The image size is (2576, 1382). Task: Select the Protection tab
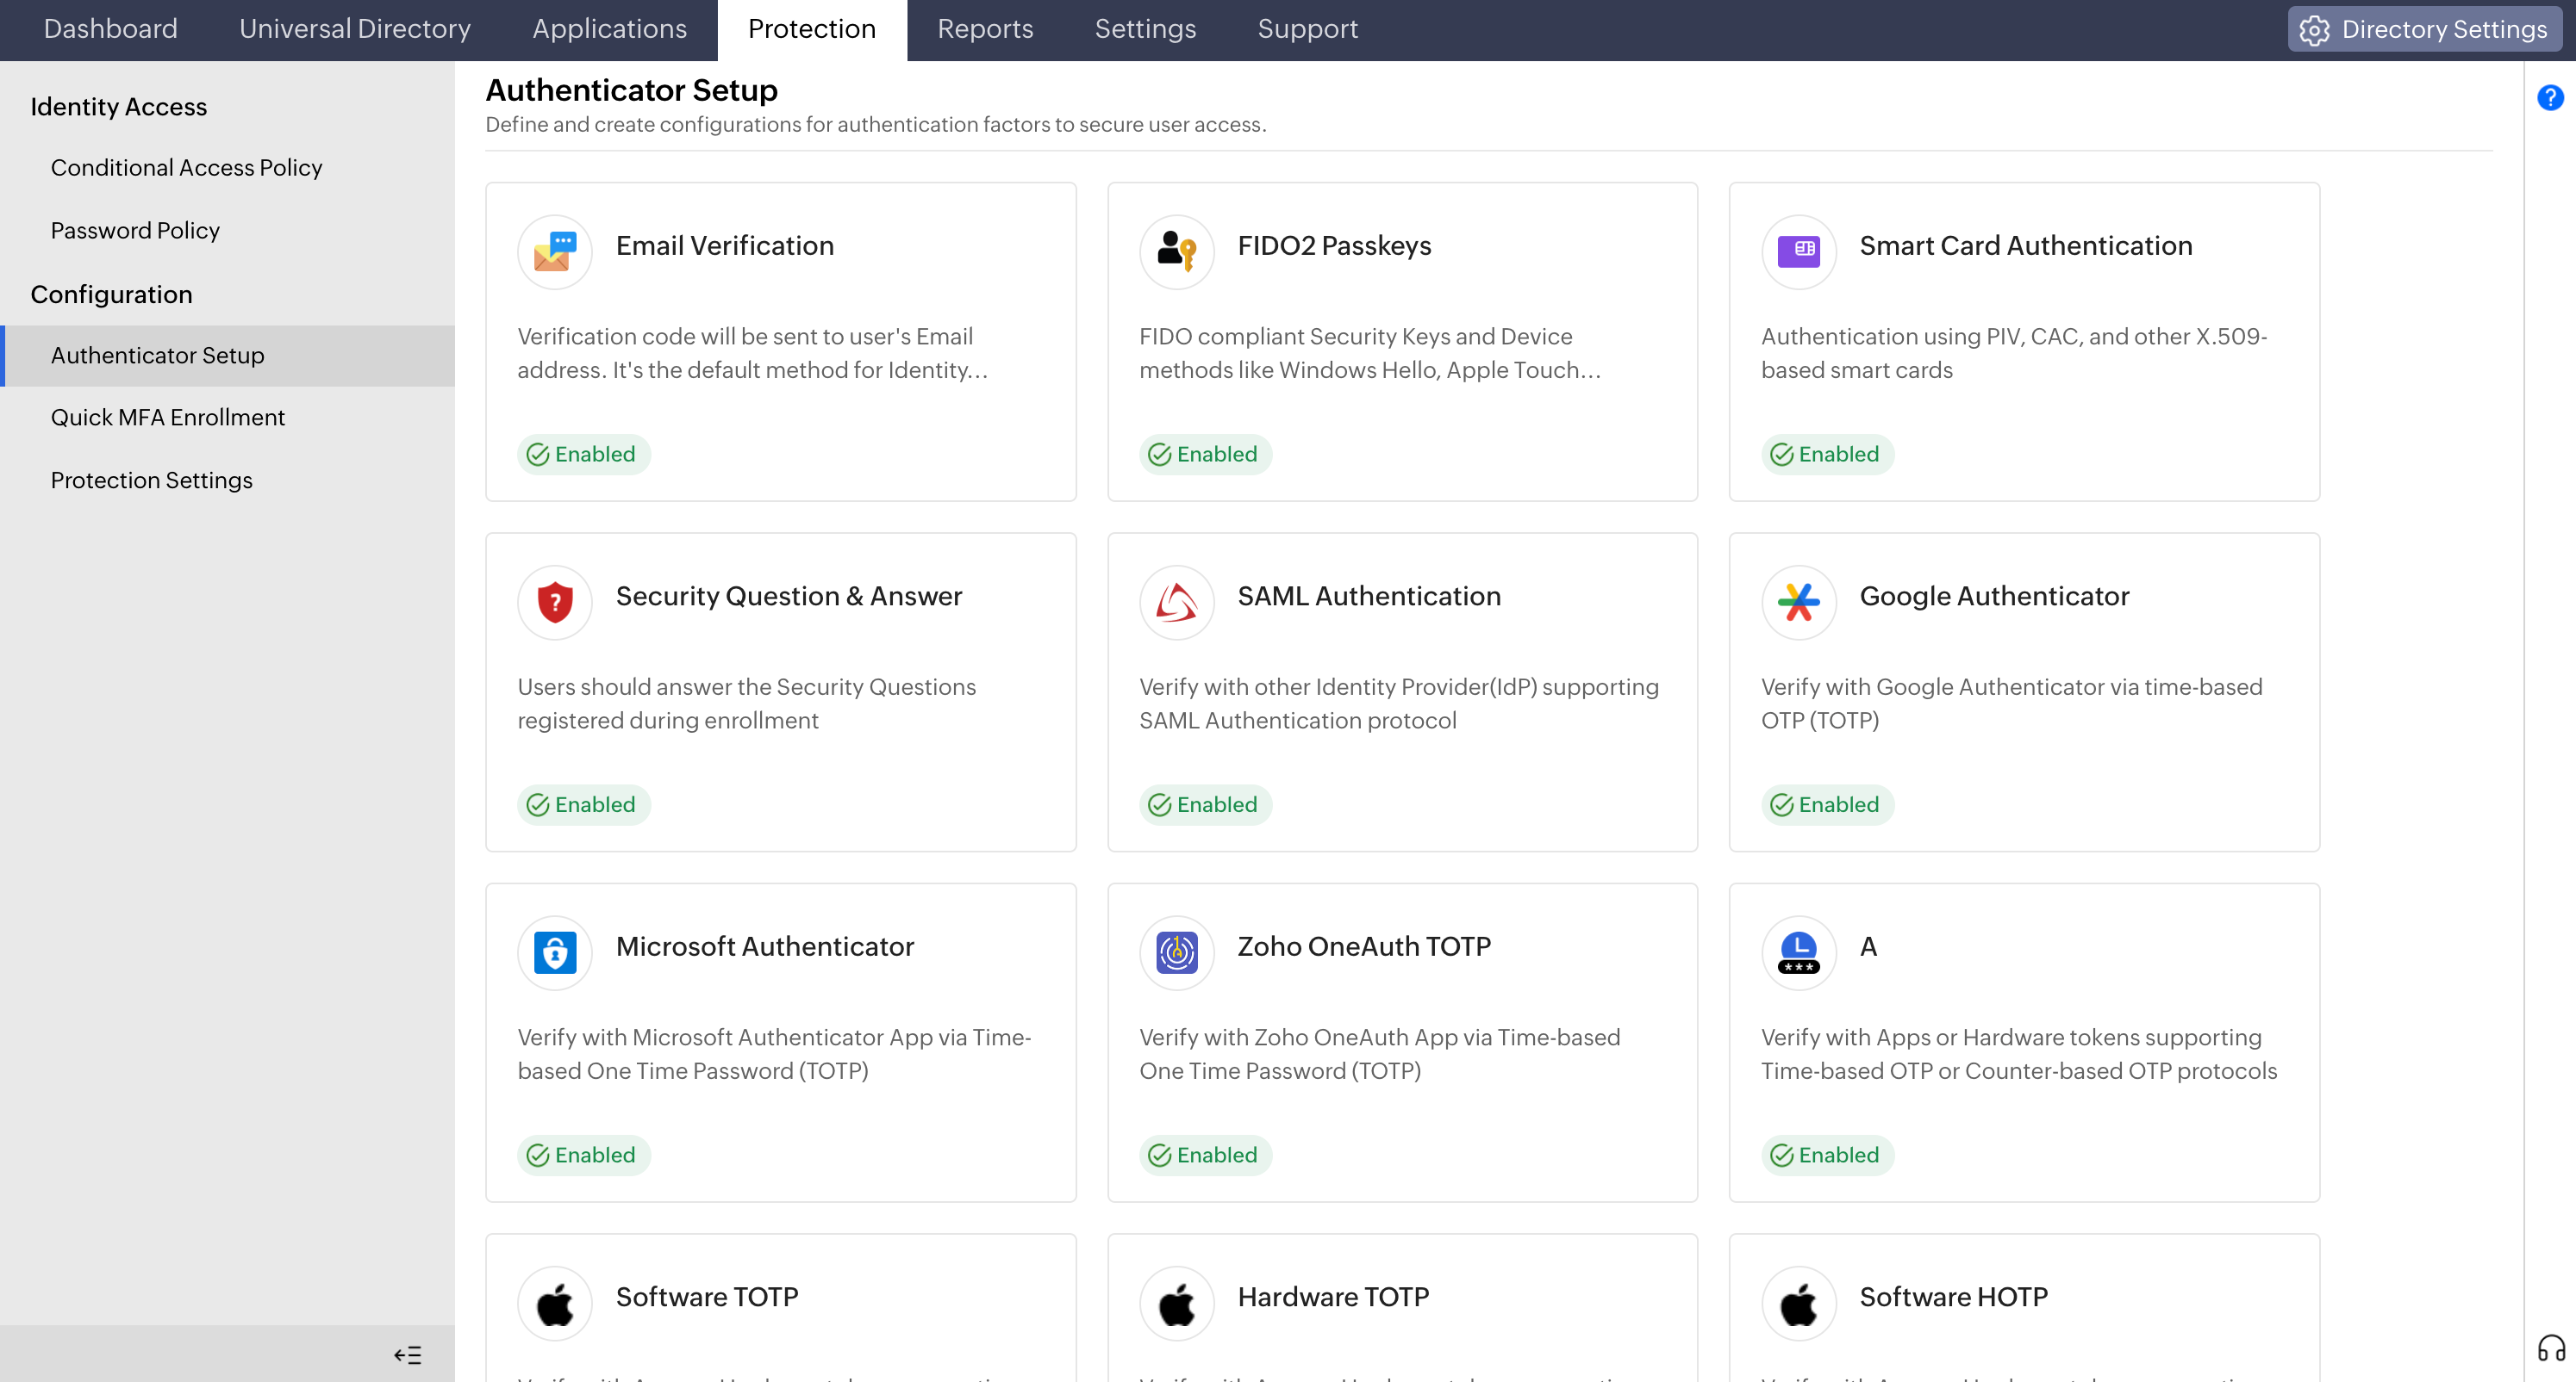[812, 29]
